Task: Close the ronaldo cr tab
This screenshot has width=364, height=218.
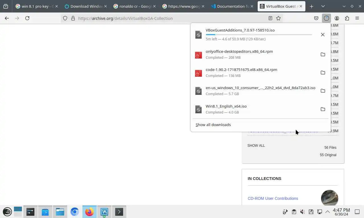Action: coord(154,6)
